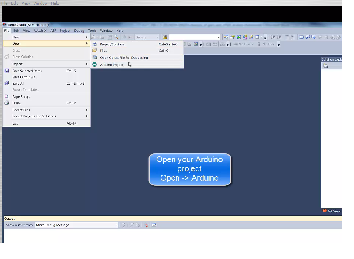
Task: Click the Clear All output icon
Action: coord(146,225)
